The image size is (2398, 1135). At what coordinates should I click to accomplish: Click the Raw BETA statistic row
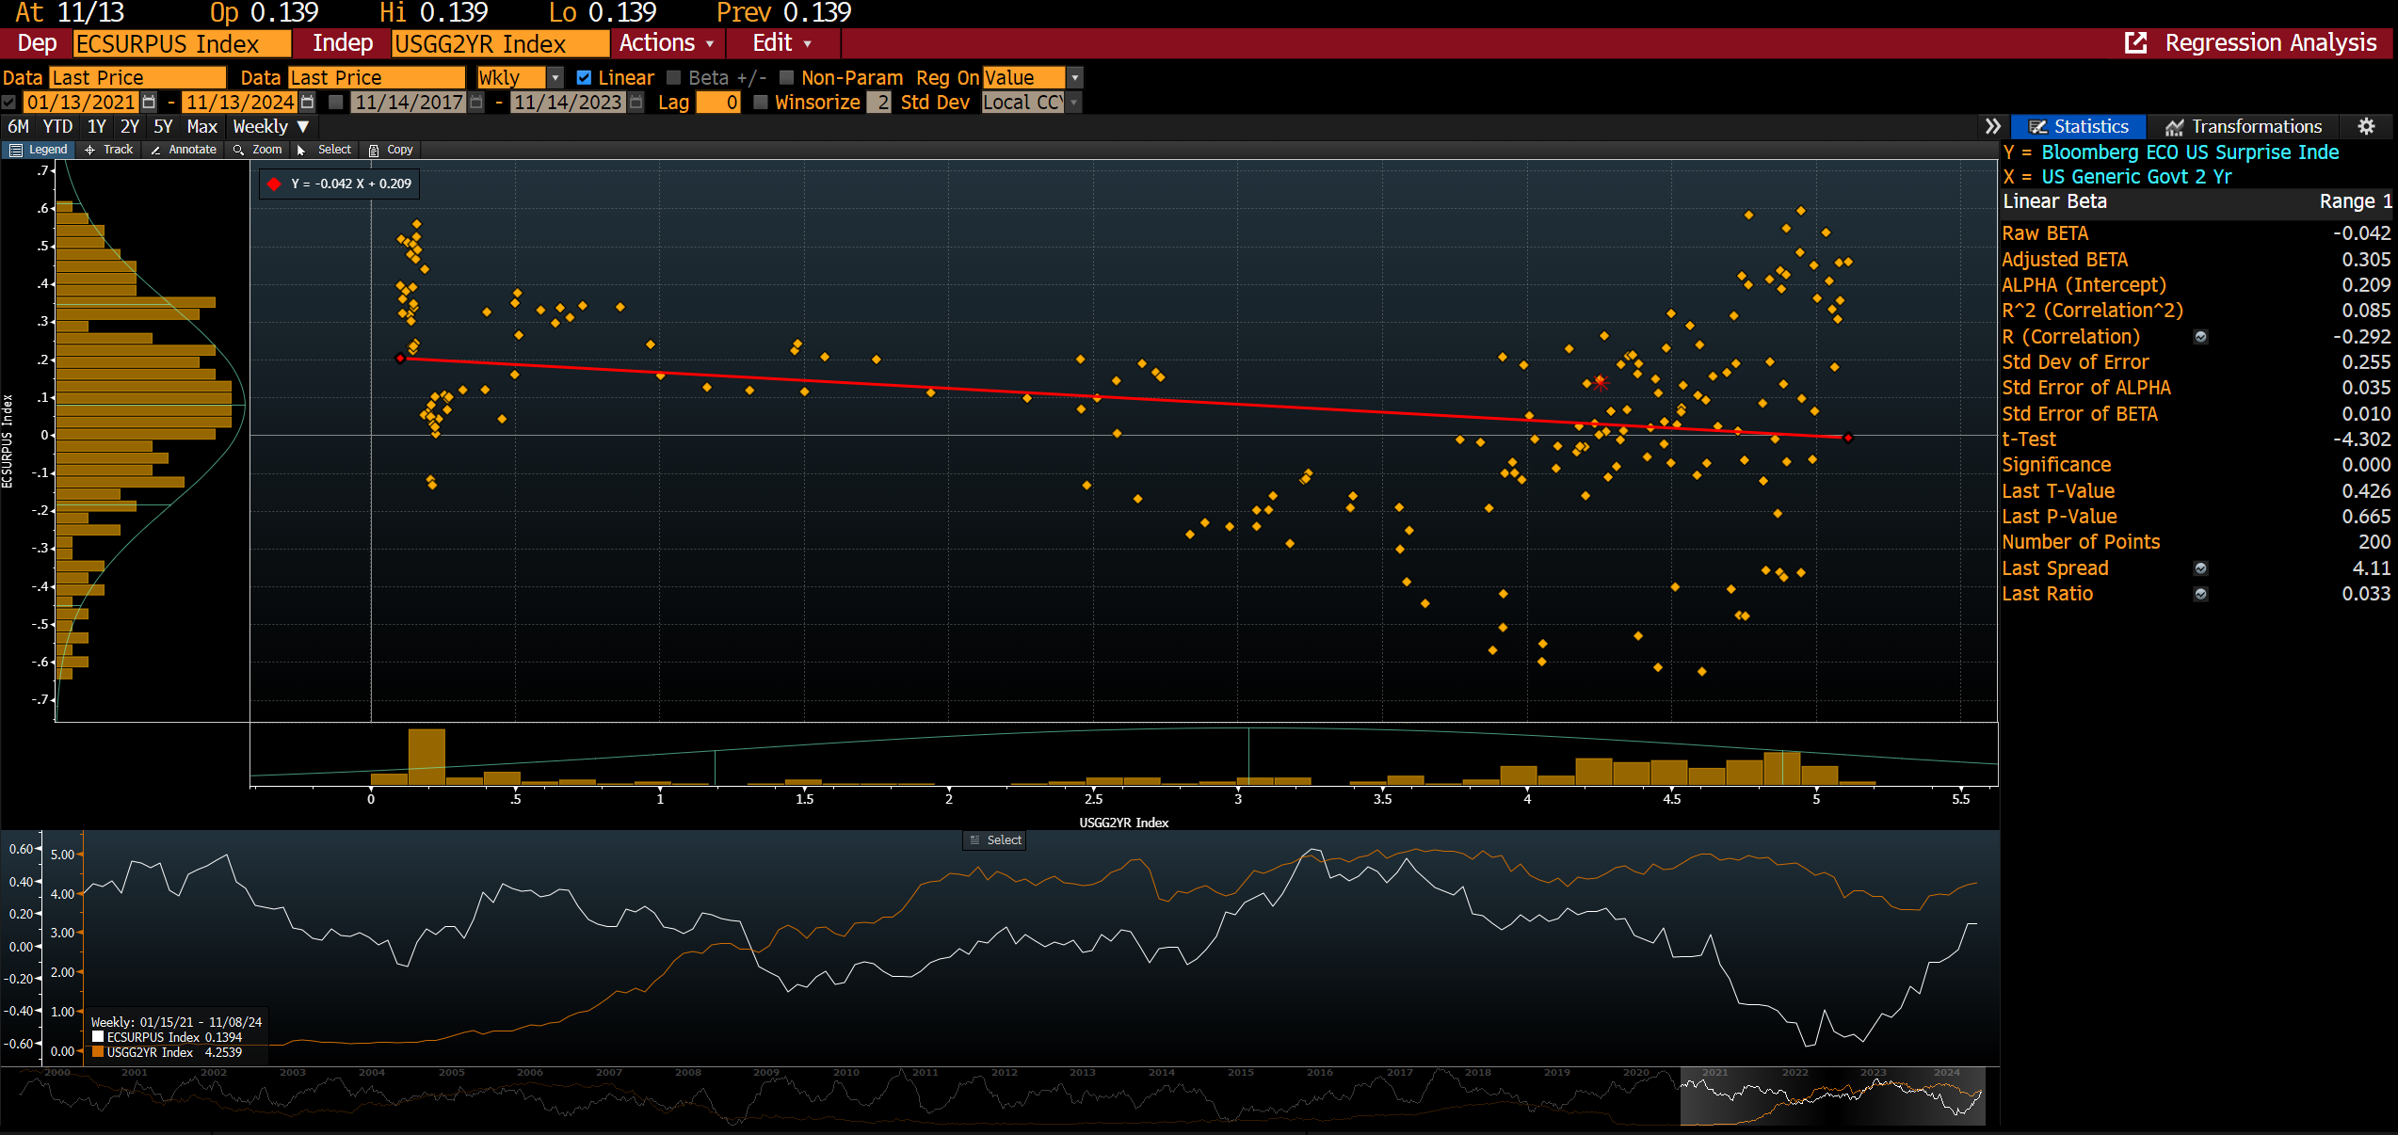point(2197,233)
